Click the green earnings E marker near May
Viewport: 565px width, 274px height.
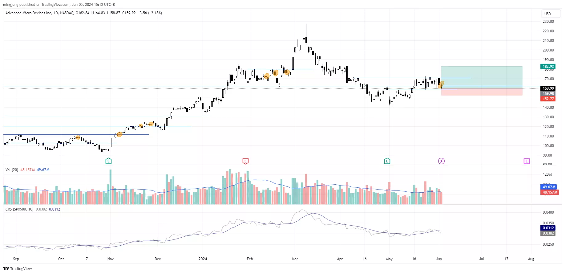[x=387, y=161]
